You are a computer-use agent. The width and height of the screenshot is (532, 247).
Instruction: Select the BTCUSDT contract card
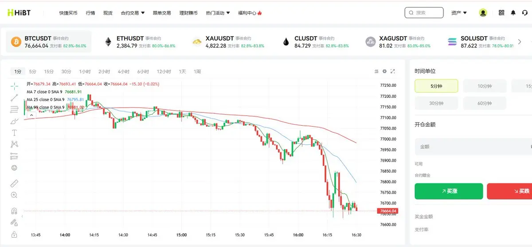49,42
